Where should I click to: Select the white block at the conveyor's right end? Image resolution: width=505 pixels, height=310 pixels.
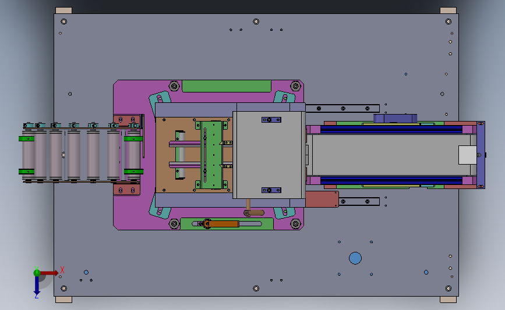tap(467, 155)
